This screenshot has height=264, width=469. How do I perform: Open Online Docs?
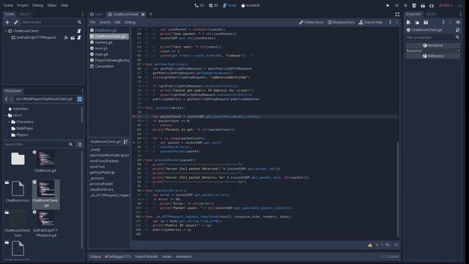tap(311, 22)
